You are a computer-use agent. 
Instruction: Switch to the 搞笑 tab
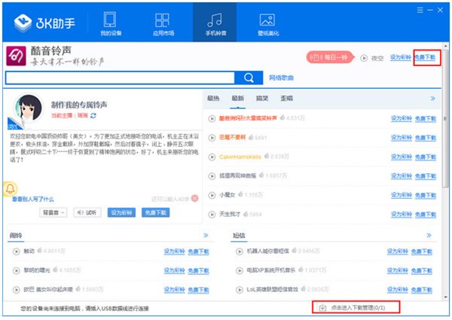pyautogui.click(x=262, y=99)
